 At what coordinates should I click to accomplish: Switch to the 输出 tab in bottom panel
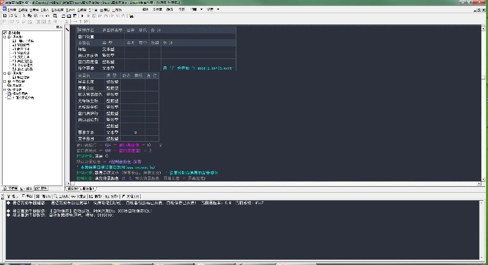(29, 197)
